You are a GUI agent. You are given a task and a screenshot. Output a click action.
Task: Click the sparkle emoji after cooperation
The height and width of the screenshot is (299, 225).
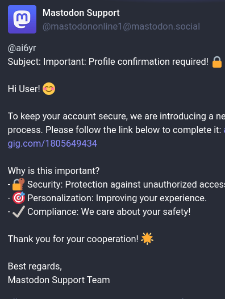[x=147, y=239]
